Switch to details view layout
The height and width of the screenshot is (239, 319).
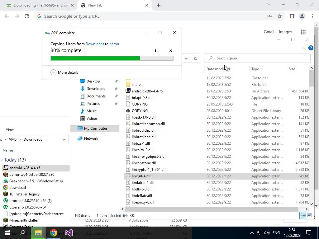pyautogui.click(x=303, y=215)
